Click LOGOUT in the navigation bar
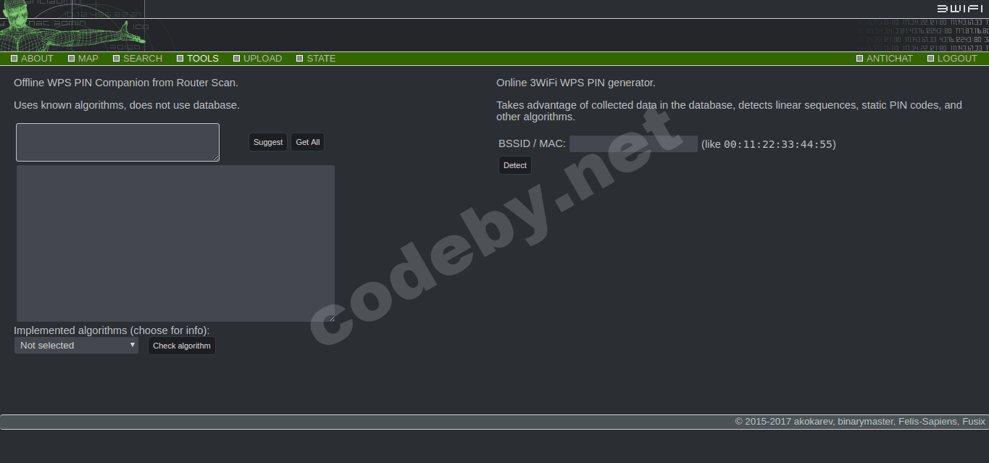Image resolution: width=989 pixels, height=463 pixels. click(952, 59)
